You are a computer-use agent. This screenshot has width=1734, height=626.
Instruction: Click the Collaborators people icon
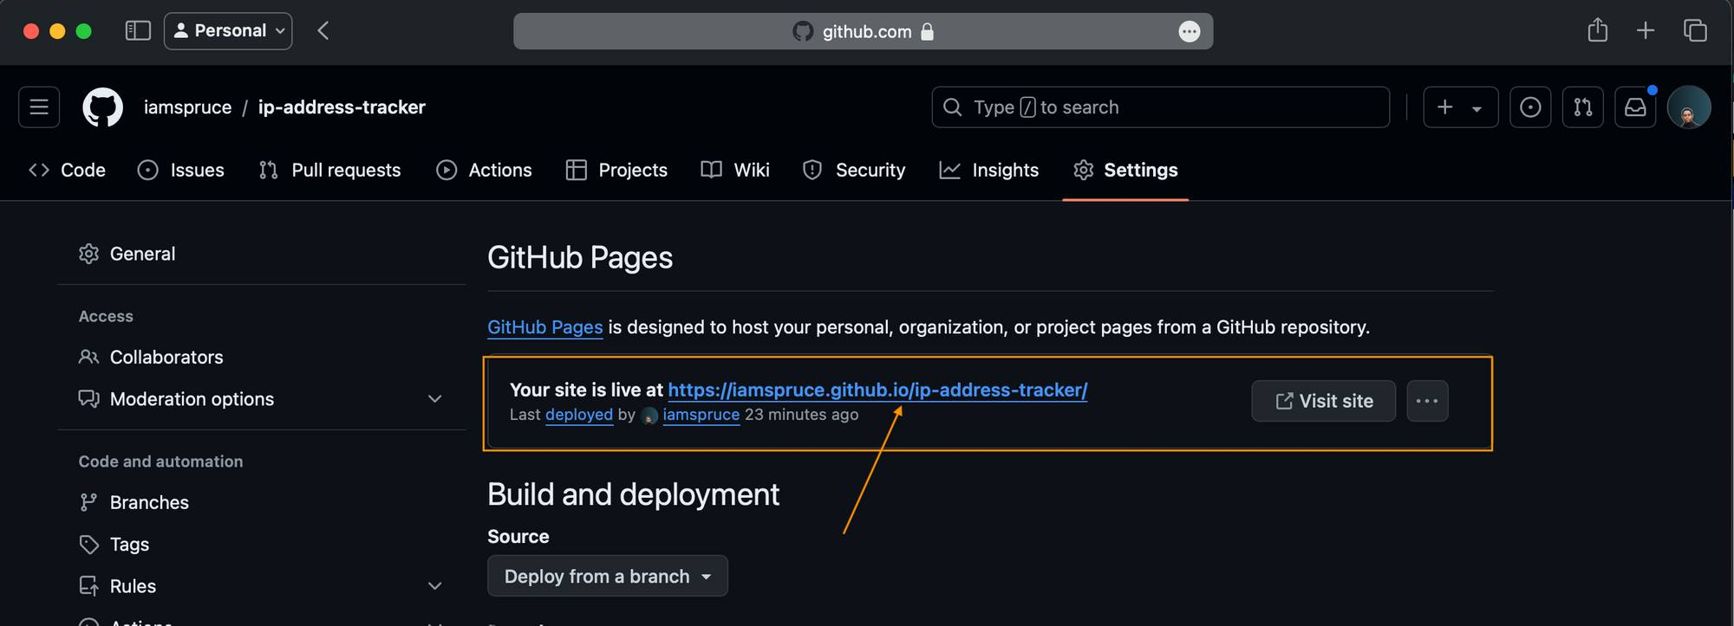[x=88, y=357]
